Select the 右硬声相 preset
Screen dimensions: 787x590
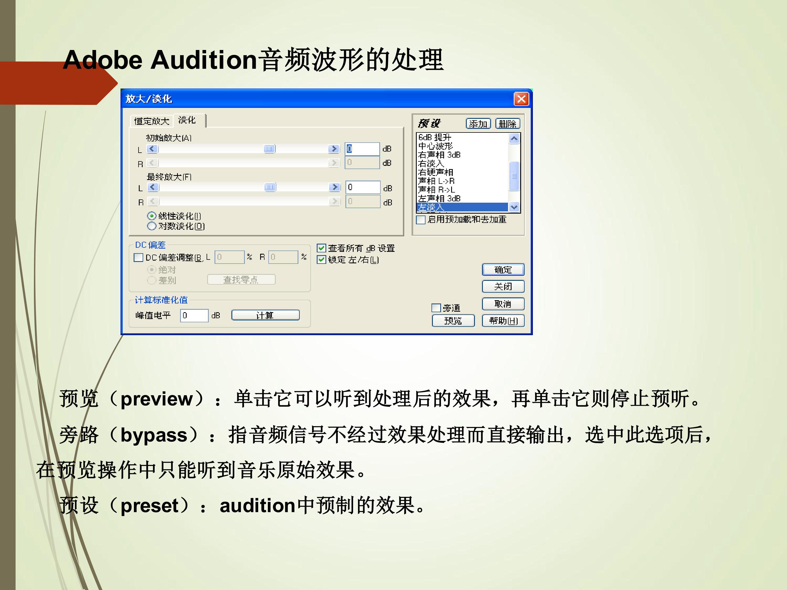coord(462,172)
